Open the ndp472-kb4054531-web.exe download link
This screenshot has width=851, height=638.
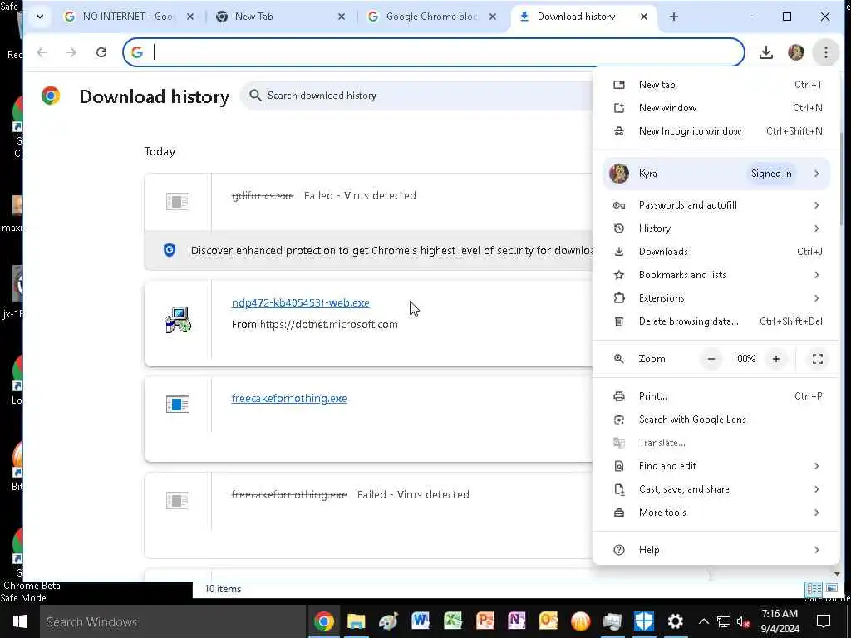(300, 303)
